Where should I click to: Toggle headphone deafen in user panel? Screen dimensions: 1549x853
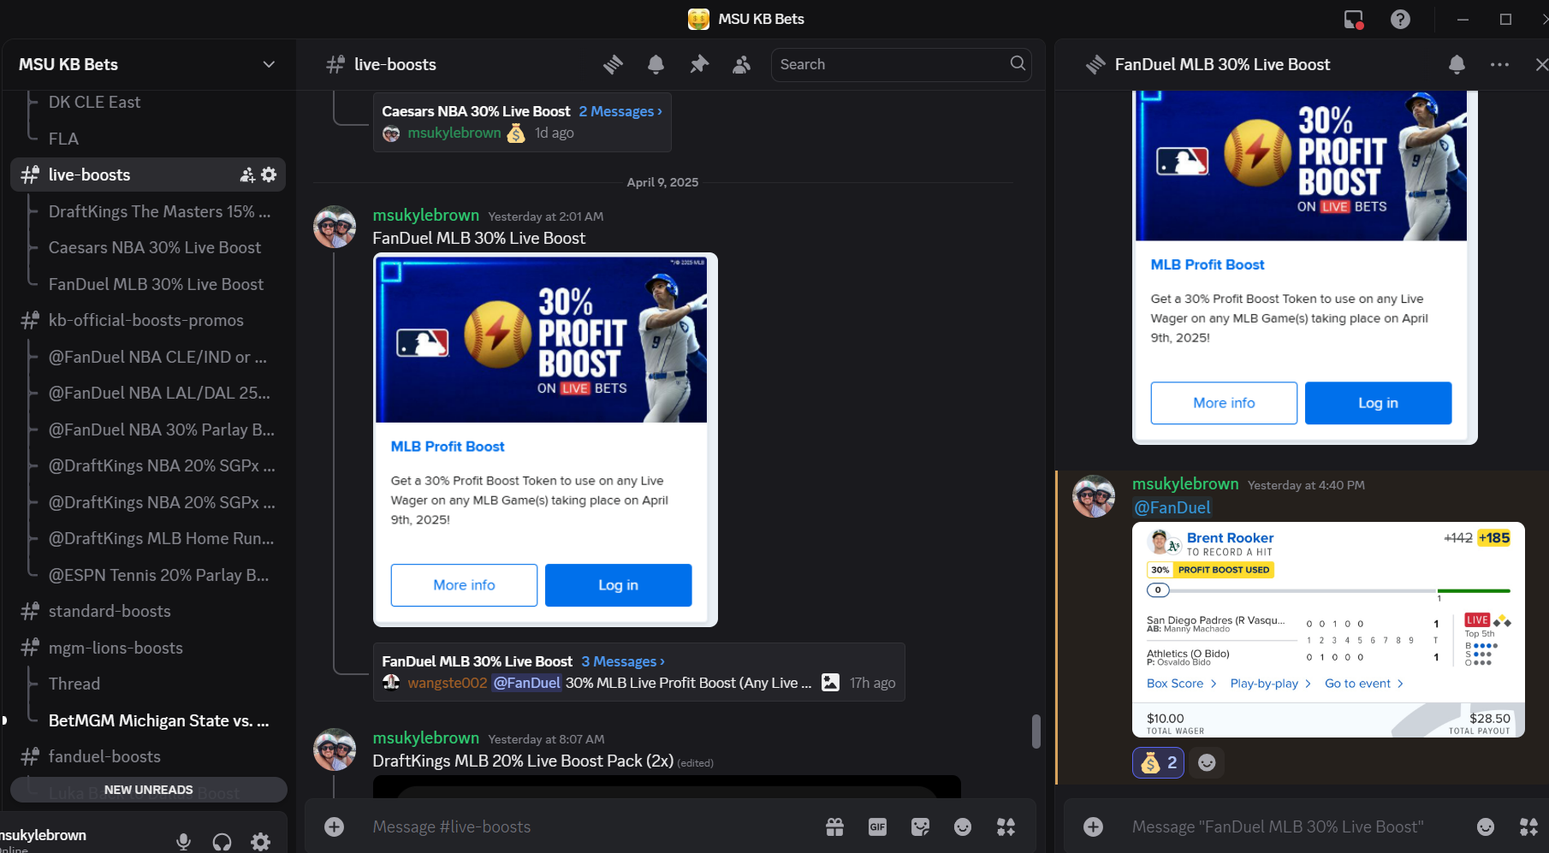point(222,841)
